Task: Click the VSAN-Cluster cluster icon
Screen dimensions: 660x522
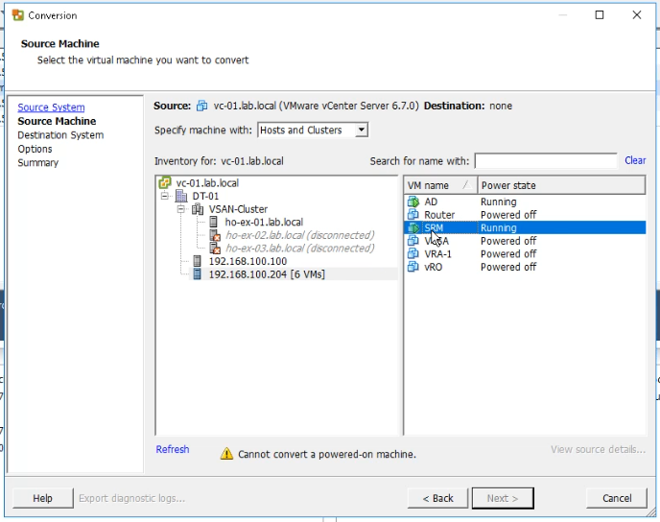Action: (198, 209)
